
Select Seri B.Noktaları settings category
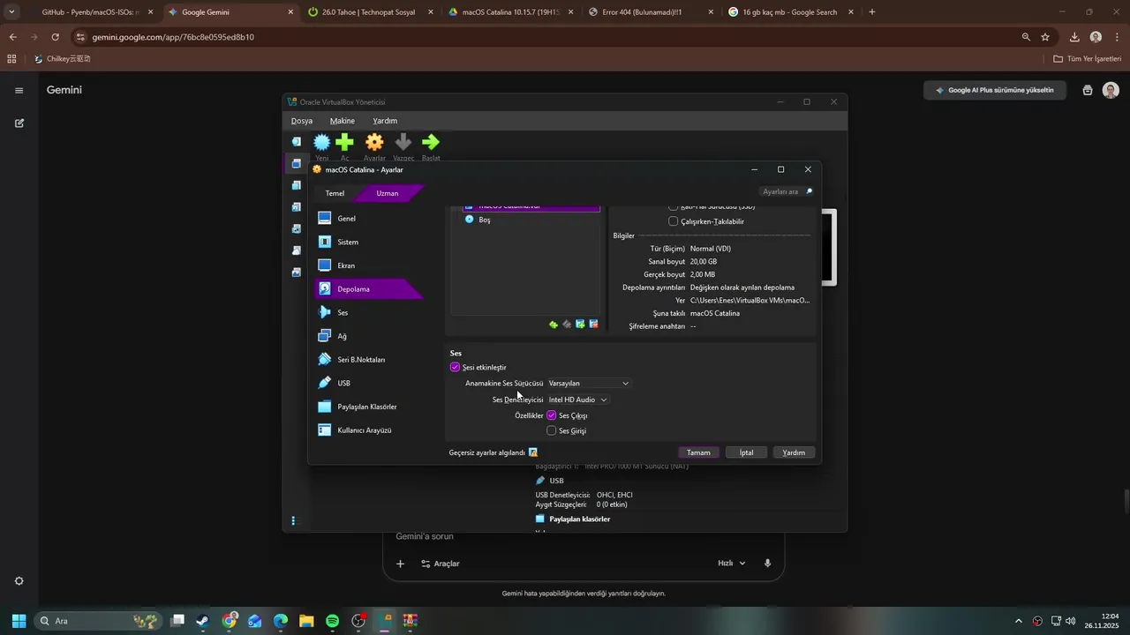tap(369, 360)
